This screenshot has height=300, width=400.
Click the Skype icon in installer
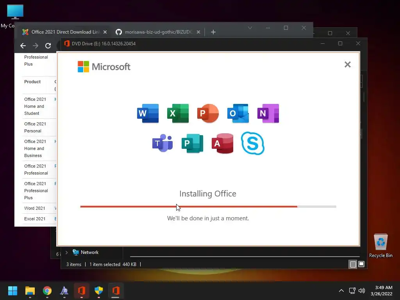point(253,143)
